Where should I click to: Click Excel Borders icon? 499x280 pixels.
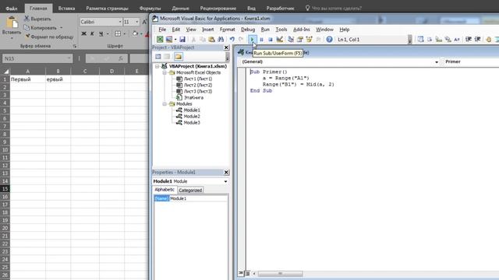click(x=118, y=33)
